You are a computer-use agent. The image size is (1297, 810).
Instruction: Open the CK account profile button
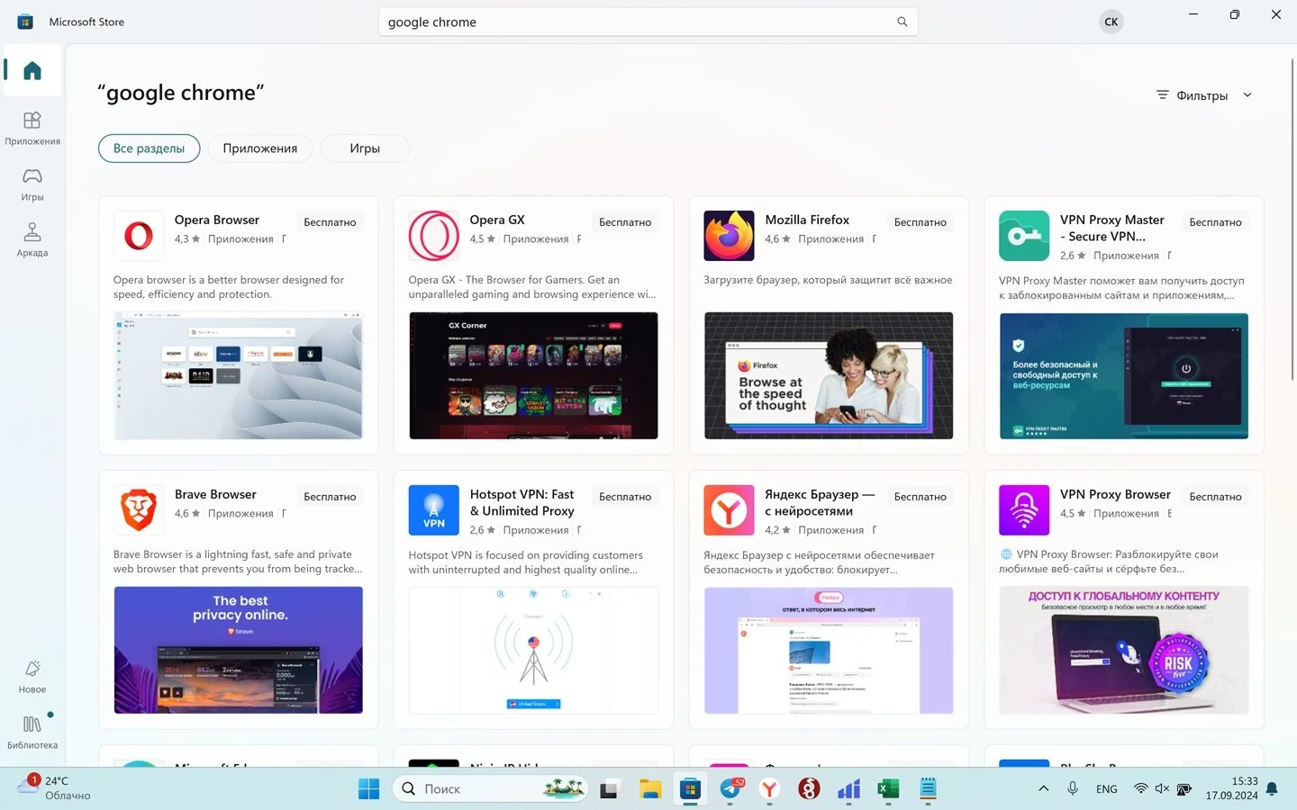tap(1111, 22)
